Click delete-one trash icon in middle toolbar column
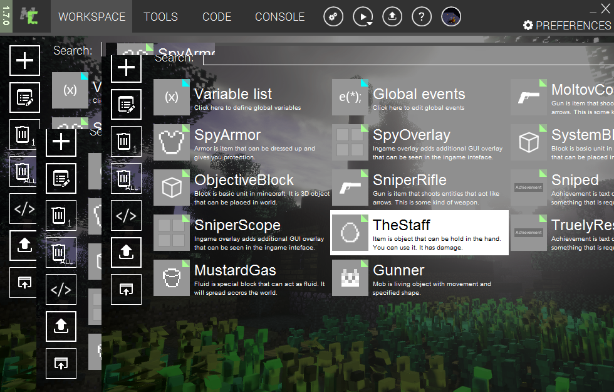614x392 pixels. pos(61,216)
